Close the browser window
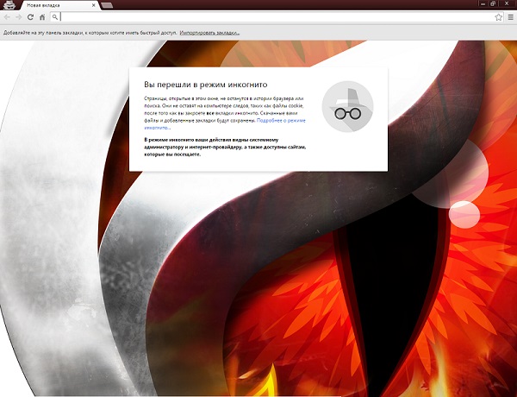The width and height of the screenshot is (517, 397). 508,3
